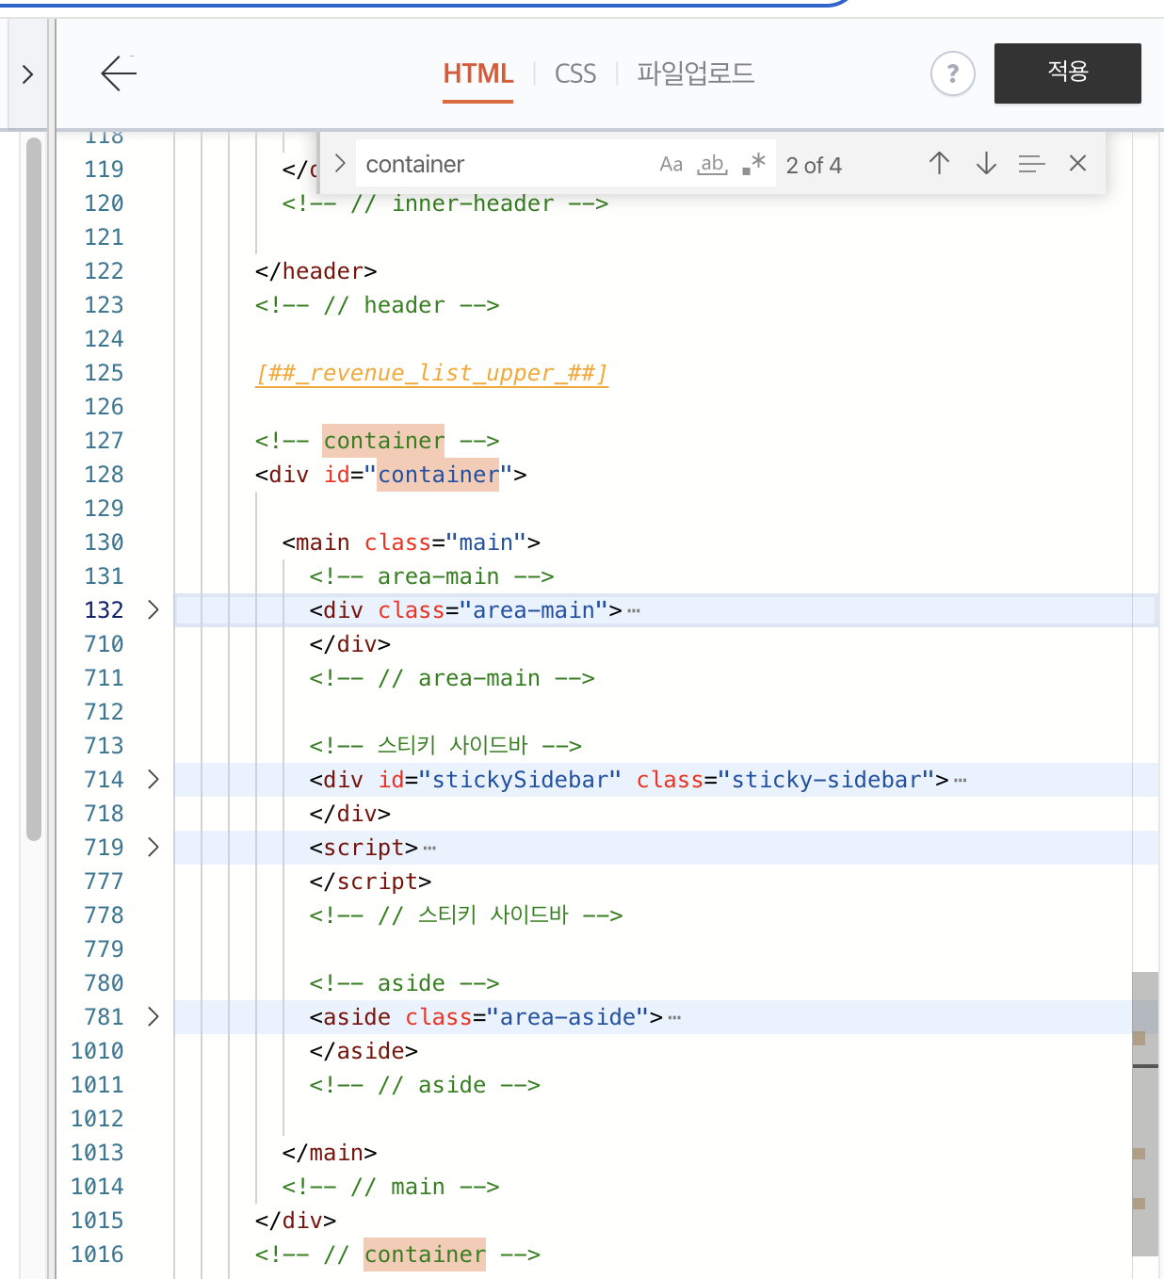Click line number 128 in gutter

(x=104, y=475)
